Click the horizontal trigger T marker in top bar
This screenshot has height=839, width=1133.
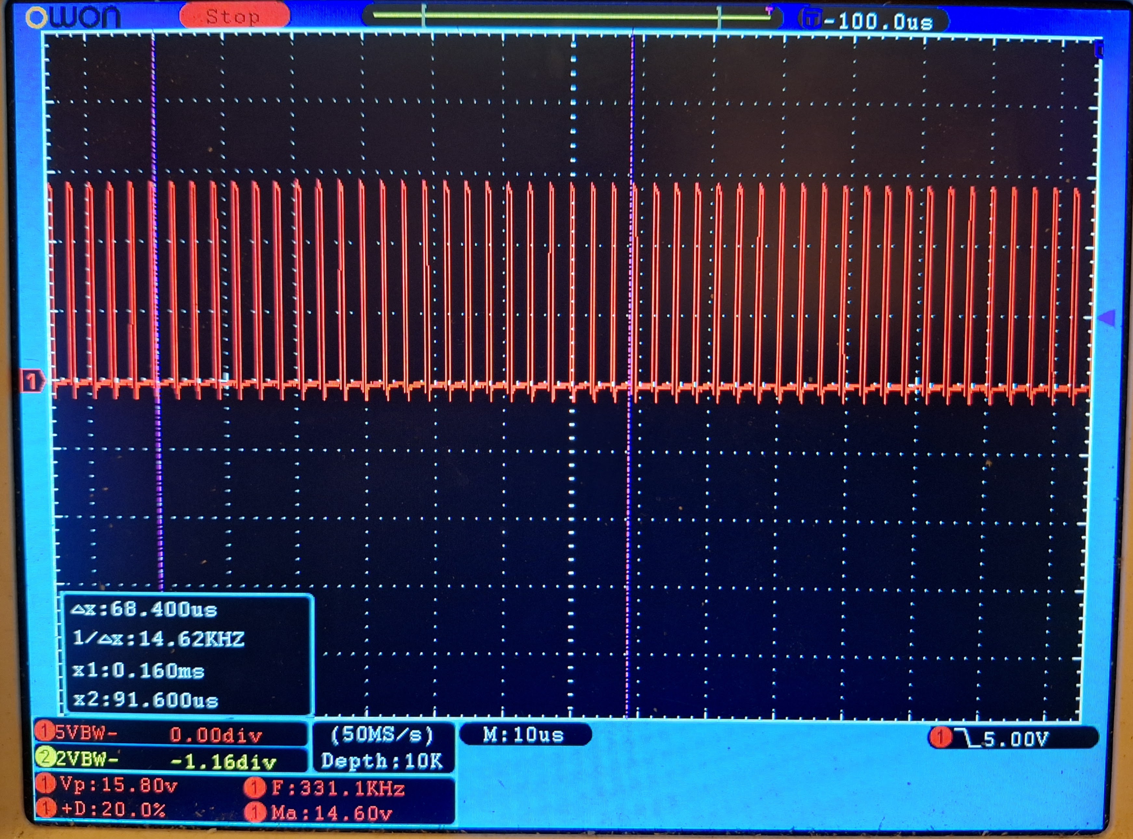click(769, 10)
